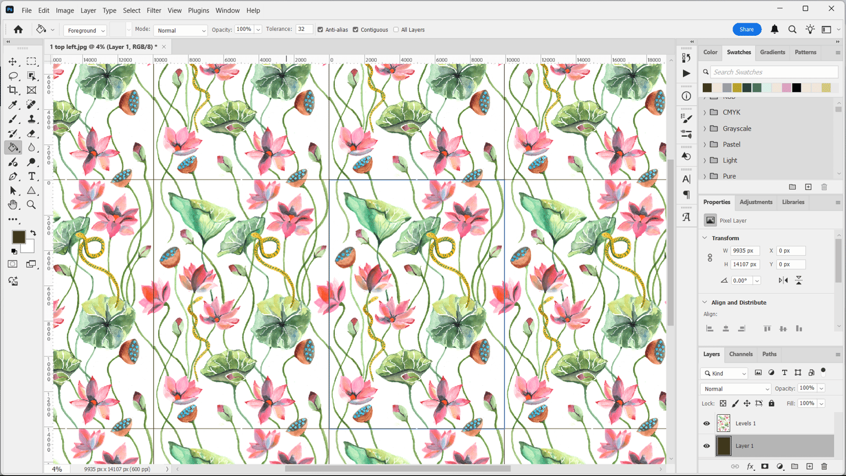Create a new layer in Layers panel

810,466
